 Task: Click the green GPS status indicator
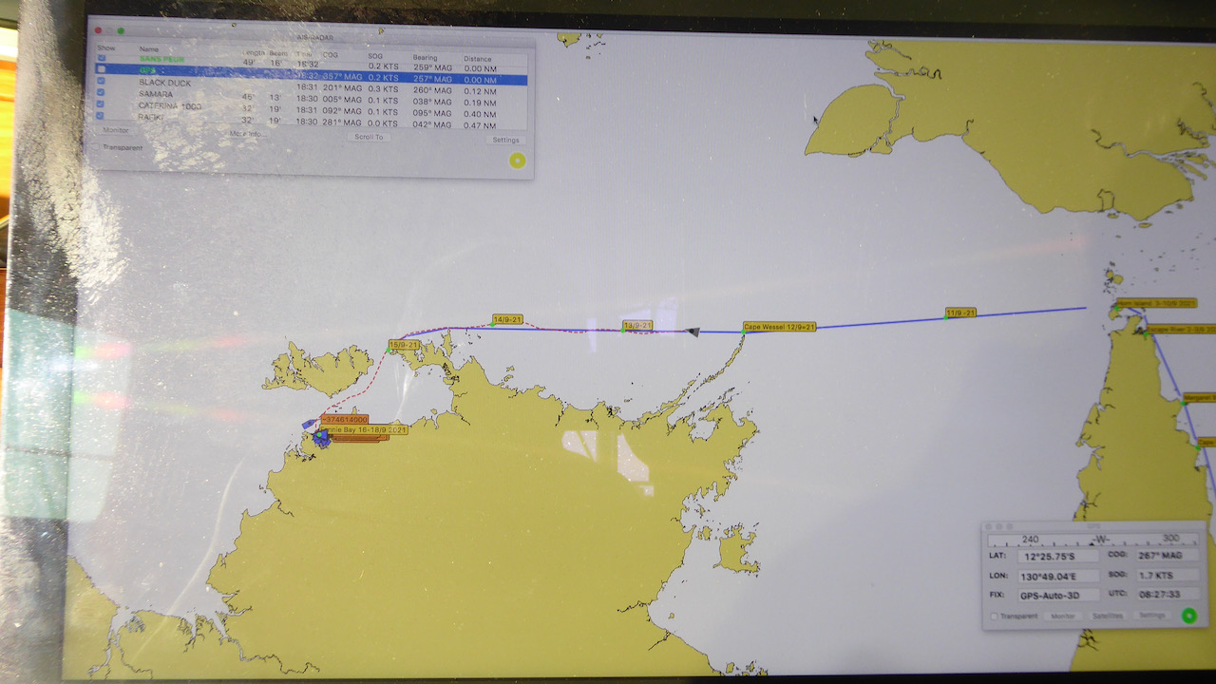(1187, 616)
